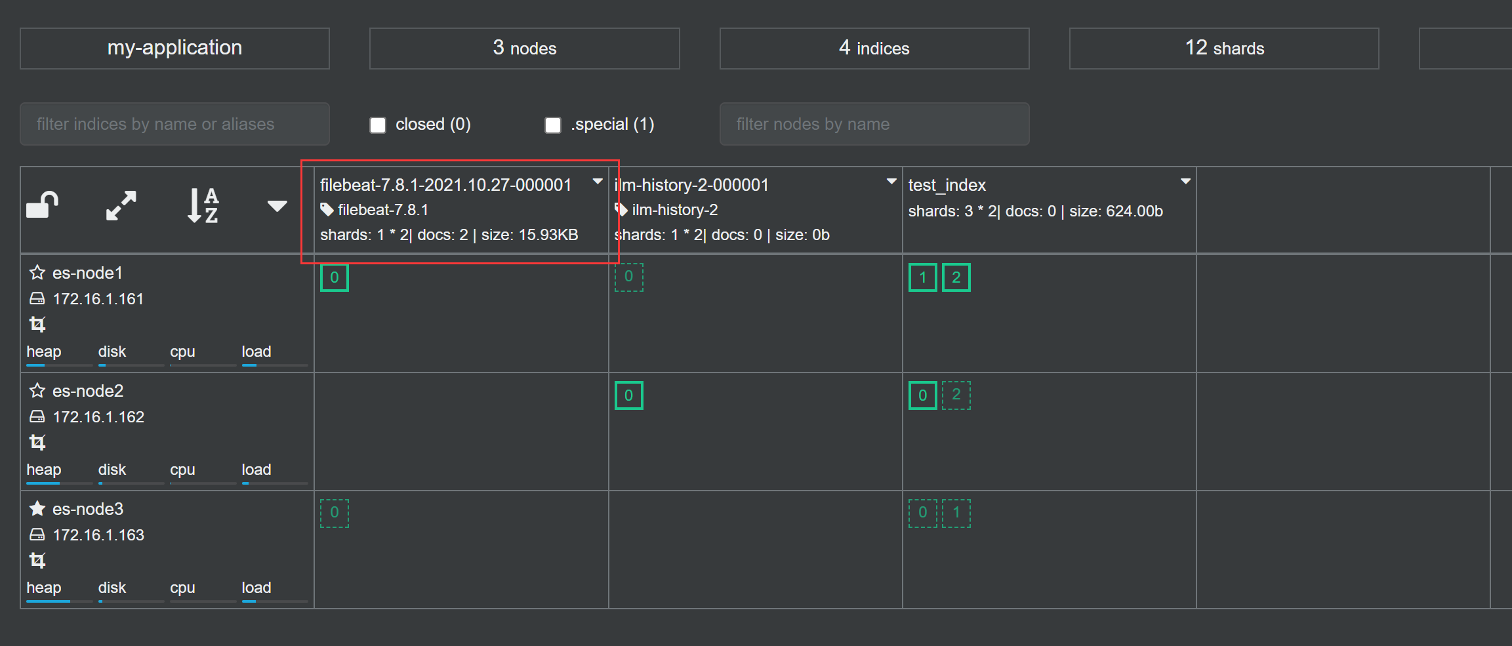Open the dropdown beside the sort icon
The height and width of the screenshot is (646, 1512).
point(277,206)
